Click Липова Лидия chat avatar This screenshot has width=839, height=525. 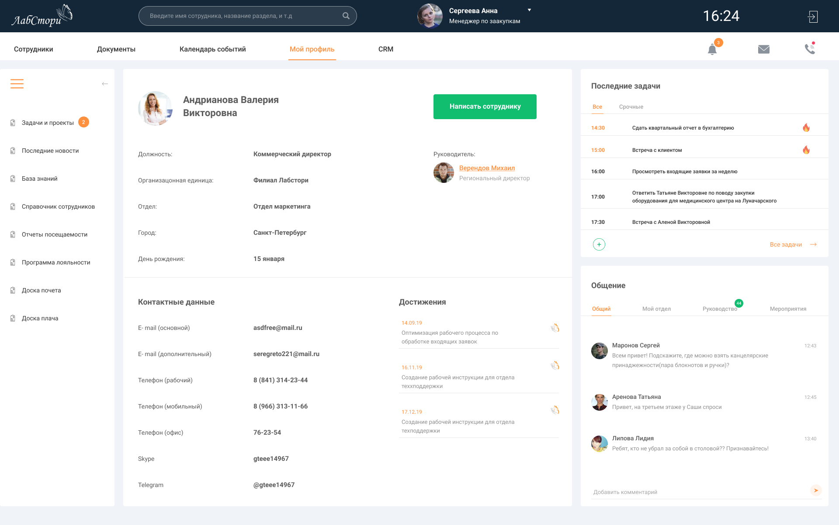point(600,444)
